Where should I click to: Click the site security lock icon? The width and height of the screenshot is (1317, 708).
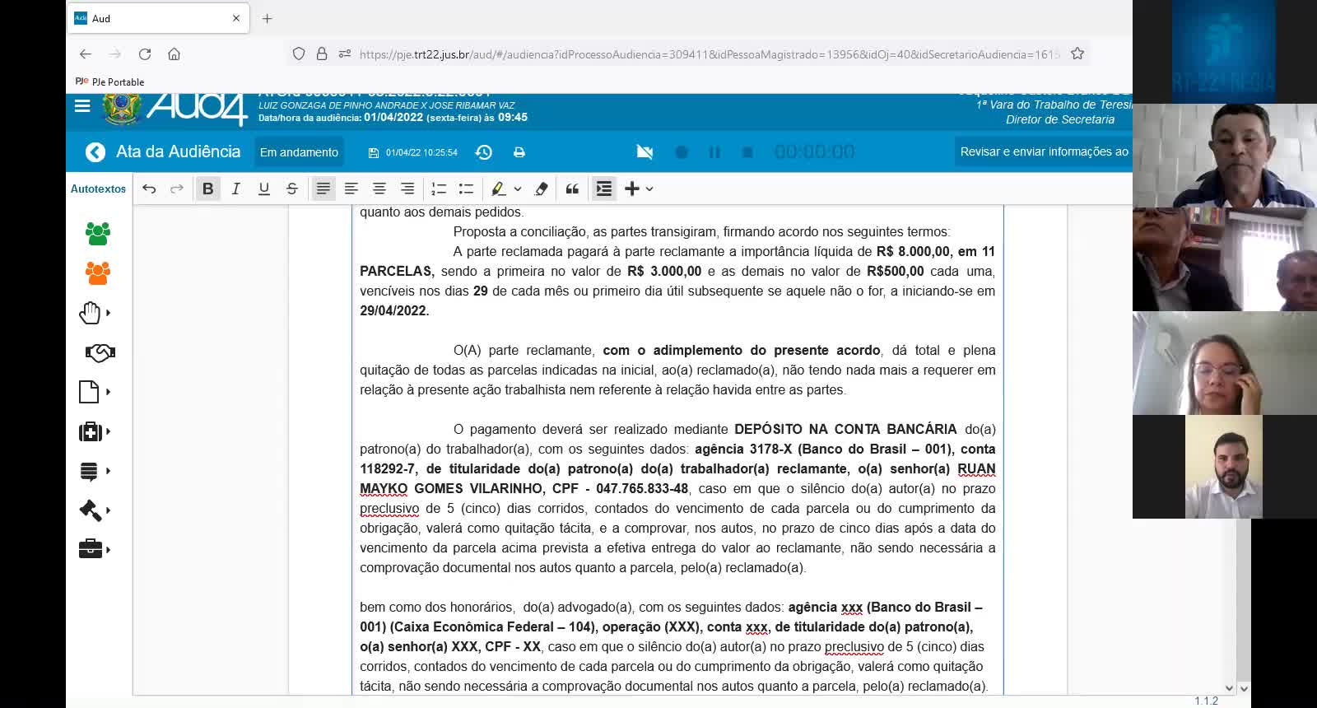pyautogui.click(x=322, y=54)
